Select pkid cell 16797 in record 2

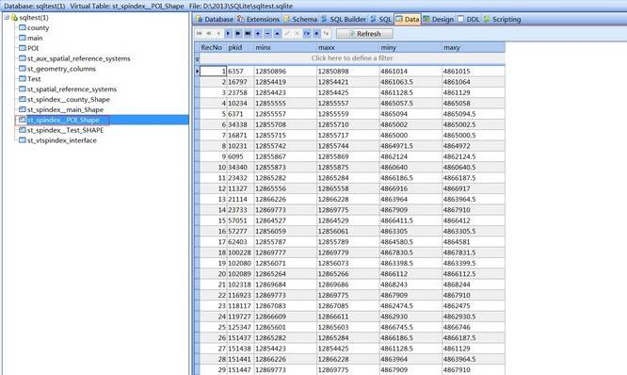(240, 82)
